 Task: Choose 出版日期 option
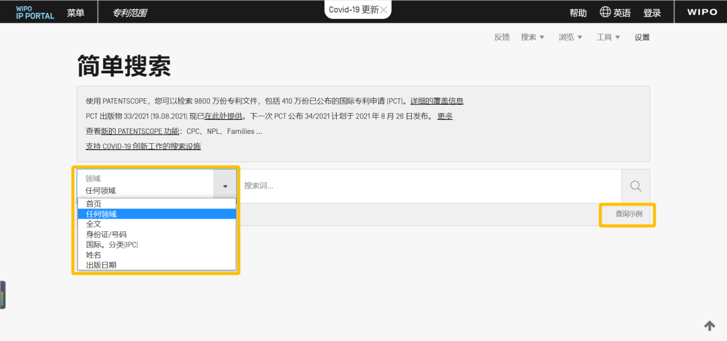[x=157, y=264]
